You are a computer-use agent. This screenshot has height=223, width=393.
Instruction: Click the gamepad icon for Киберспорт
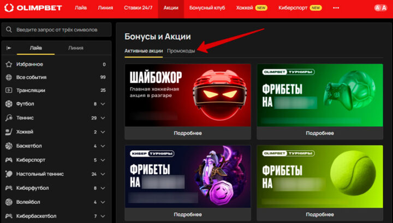point(9,160)
